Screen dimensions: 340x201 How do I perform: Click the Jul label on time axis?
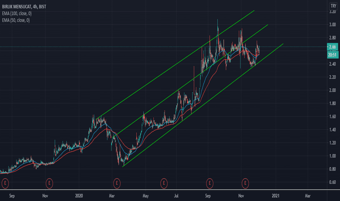point(176,196)
